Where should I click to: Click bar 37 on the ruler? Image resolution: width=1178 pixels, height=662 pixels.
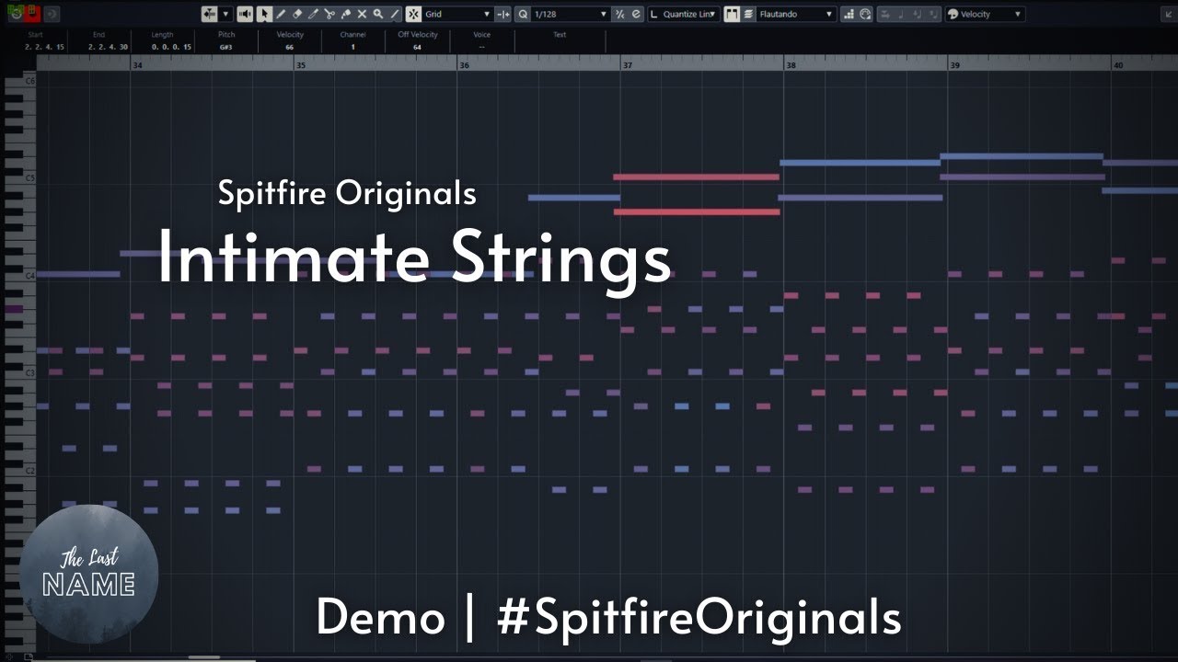[x=627, y=65]
